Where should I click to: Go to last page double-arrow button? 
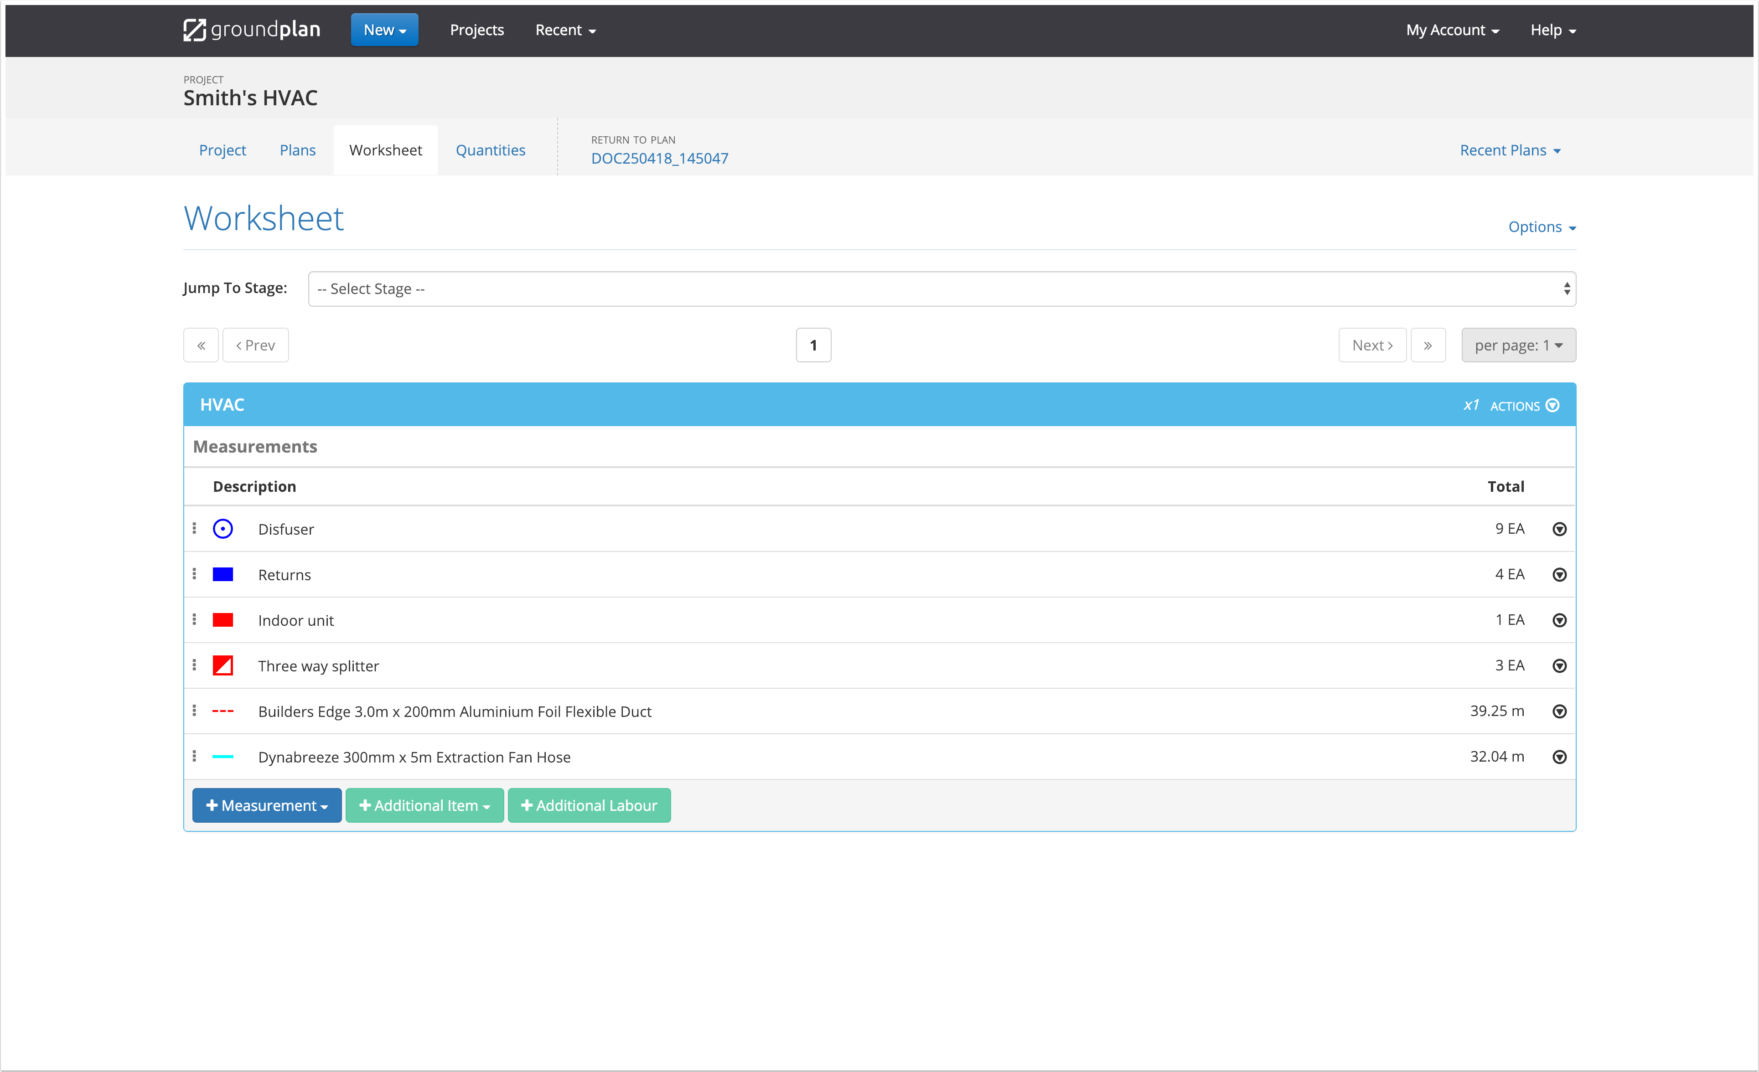pos(1428,345)
